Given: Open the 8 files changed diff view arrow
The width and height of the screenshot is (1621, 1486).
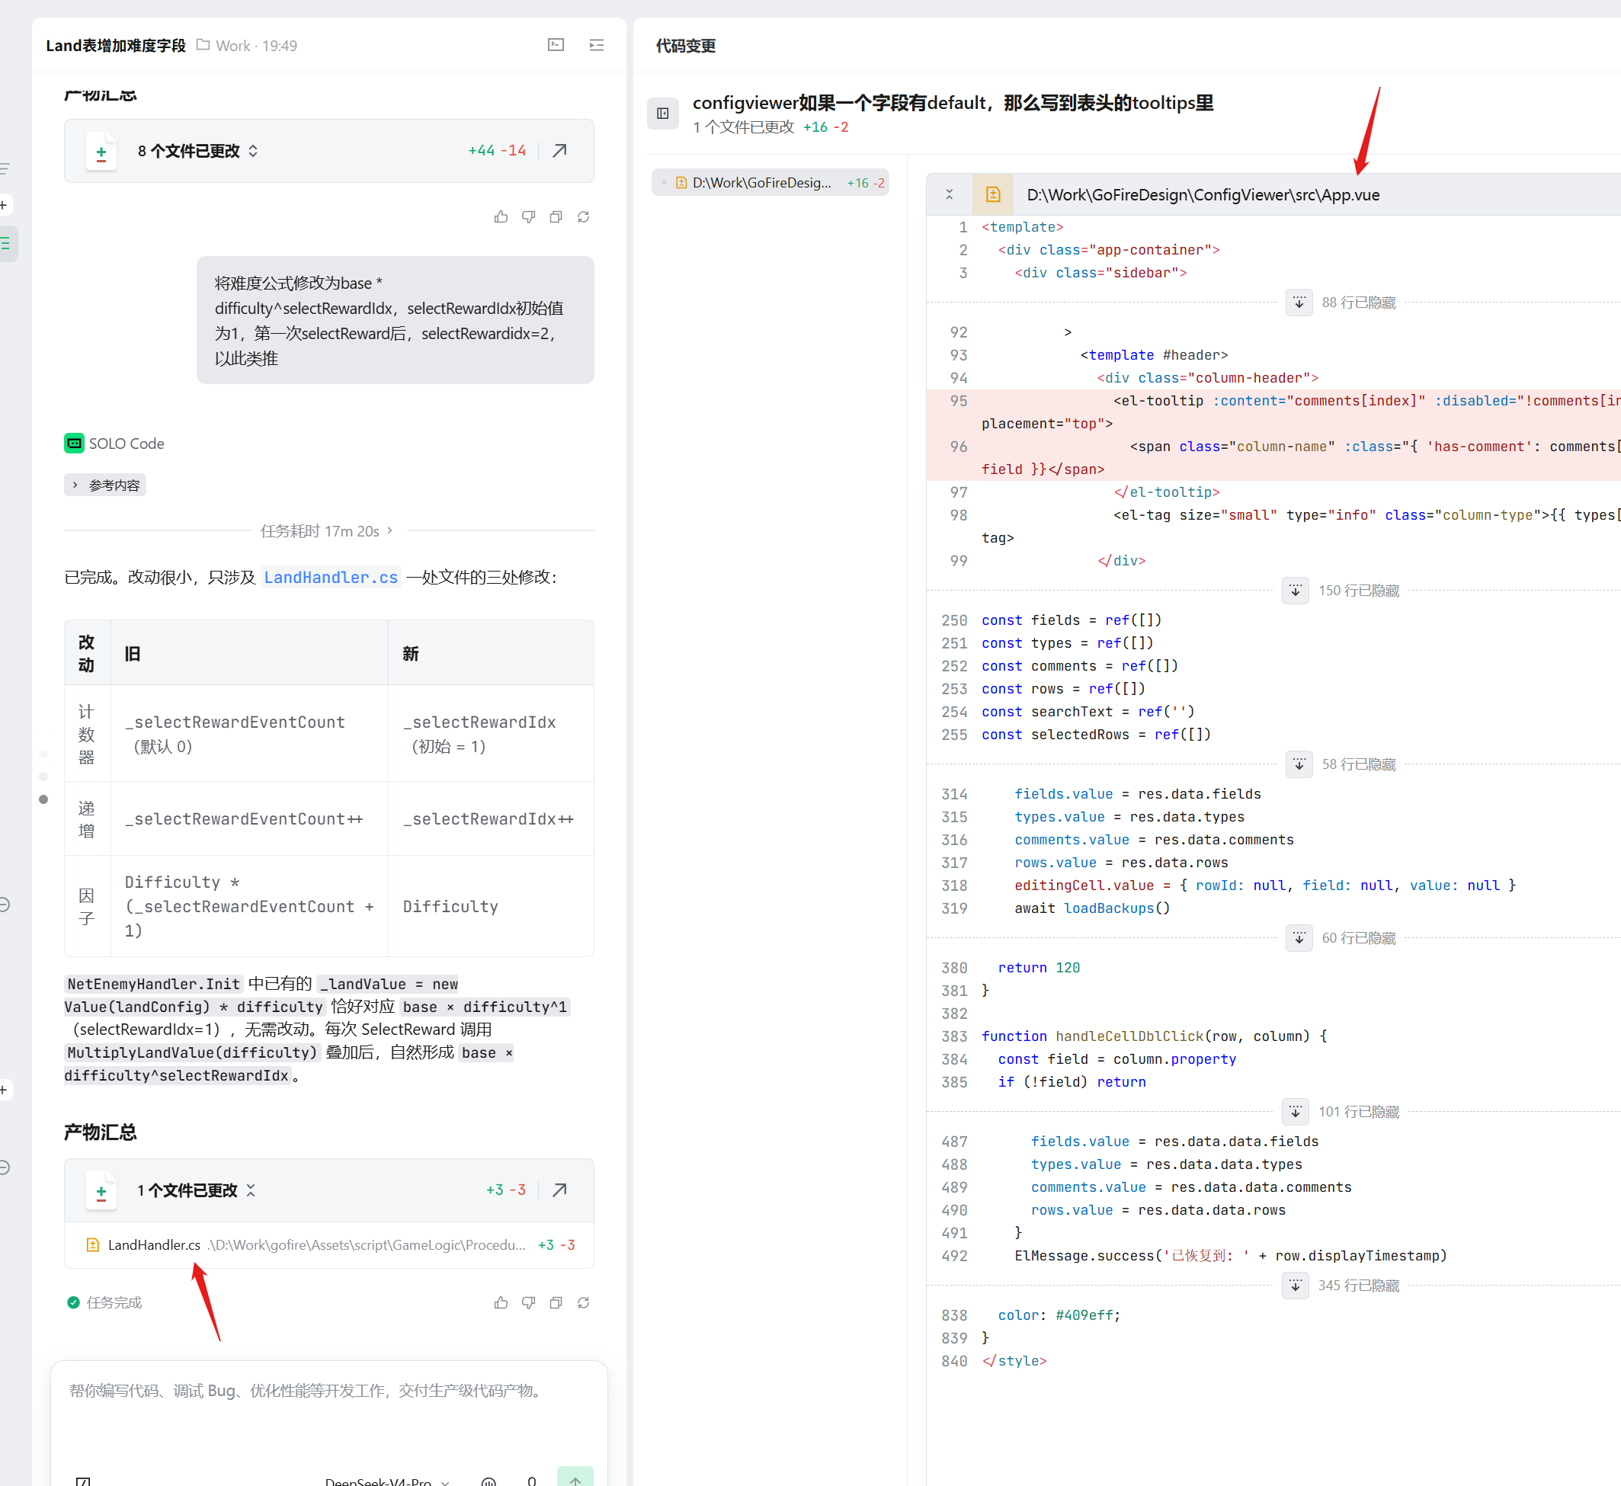Looking at the screenshot, I should pos(559,150).
